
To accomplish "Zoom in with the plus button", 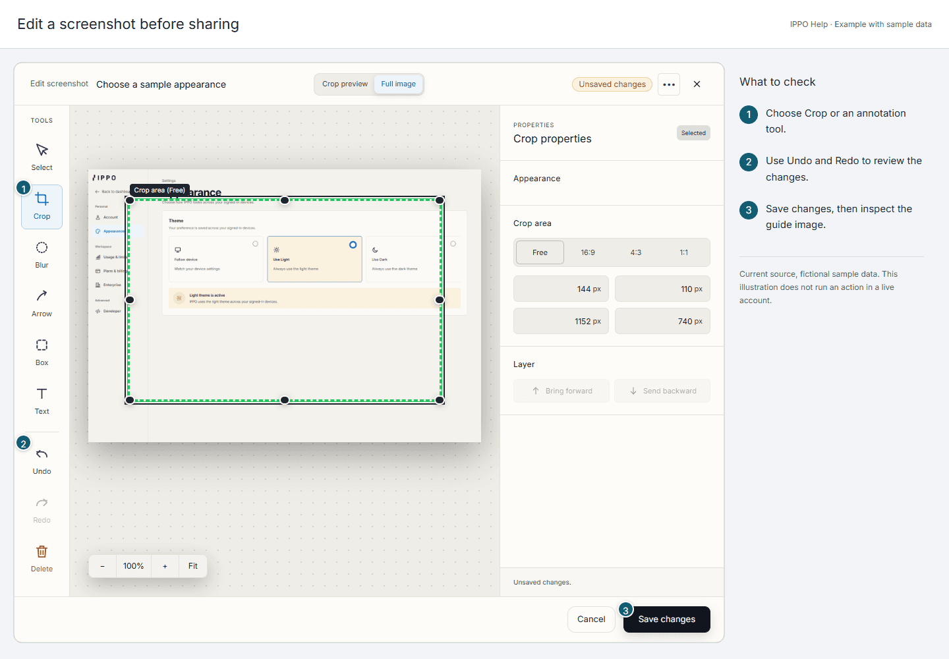I will click(165, 566).
